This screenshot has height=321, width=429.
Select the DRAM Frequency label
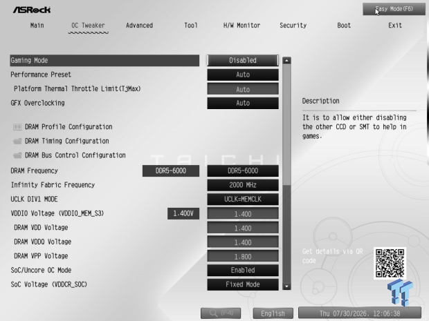pos(34,171)
